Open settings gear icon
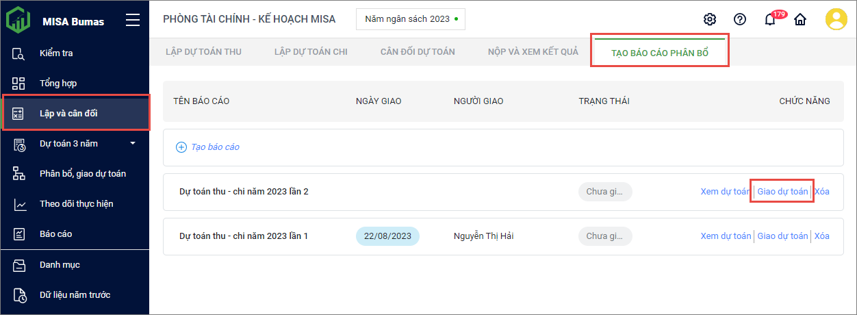 (710, 19)
